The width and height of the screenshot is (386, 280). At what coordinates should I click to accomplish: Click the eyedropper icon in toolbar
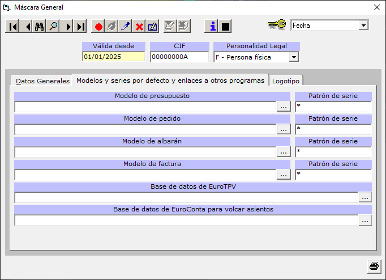coord(126,27)
